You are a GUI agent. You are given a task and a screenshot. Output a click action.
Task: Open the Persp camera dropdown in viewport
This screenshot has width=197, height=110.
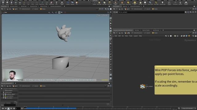[x=99, y=15]
